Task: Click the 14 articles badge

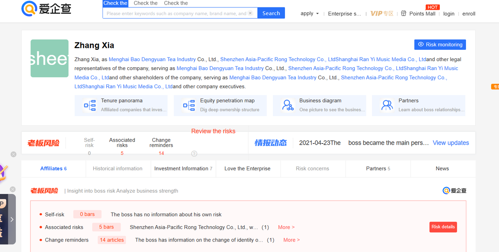Action: [x=112, y=240]
